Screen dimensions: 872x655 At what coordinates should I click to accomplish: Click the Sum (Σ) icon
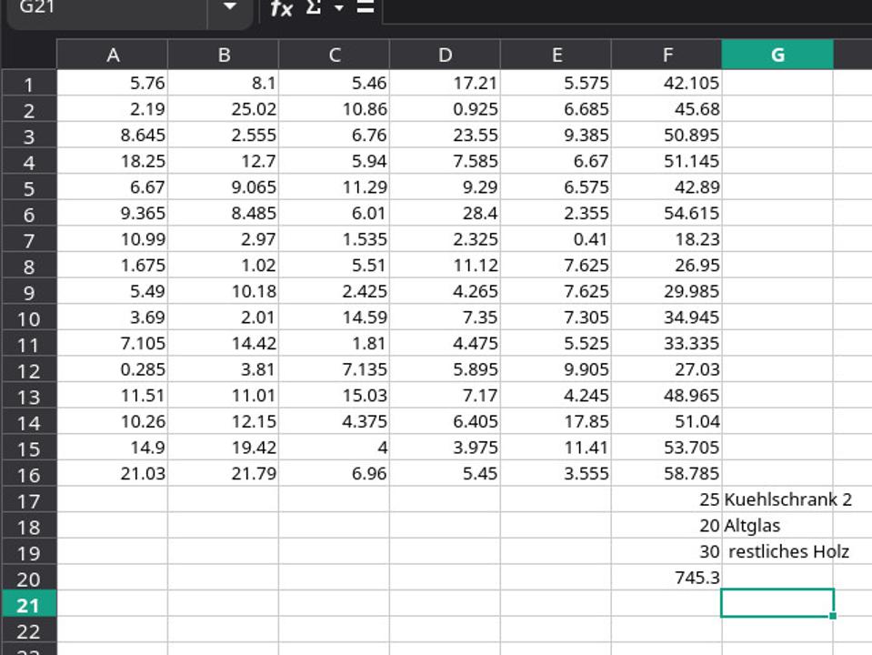[314, 8]
